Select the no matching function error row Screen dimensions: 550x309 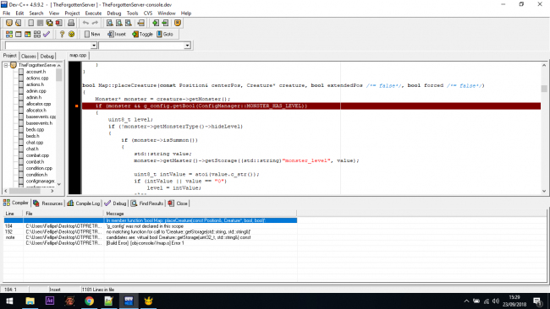coord(151,232)
